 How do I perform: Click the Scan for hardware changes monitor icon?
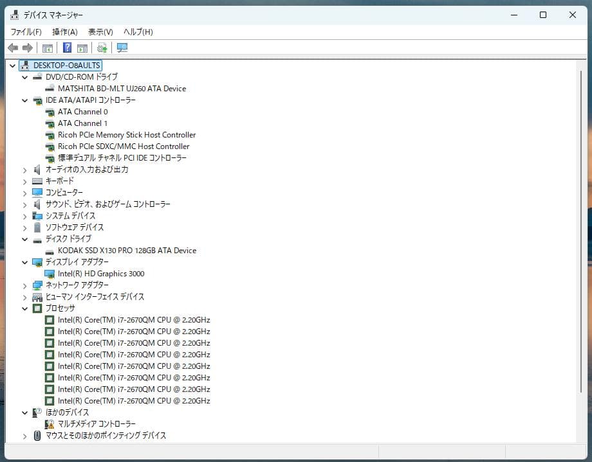tap(122, 48)
